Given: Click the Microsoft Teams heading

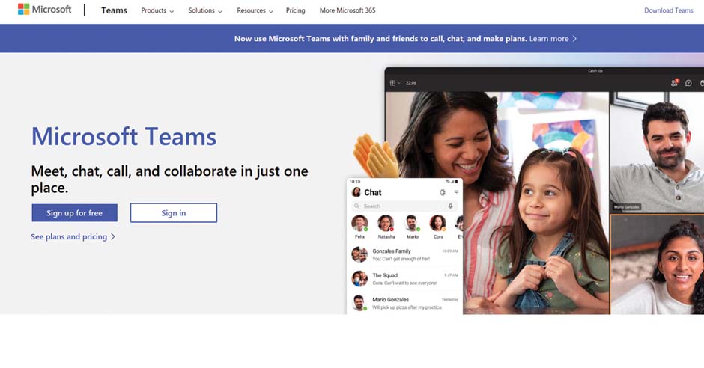Looking at the screenshot, I should 124,136.
